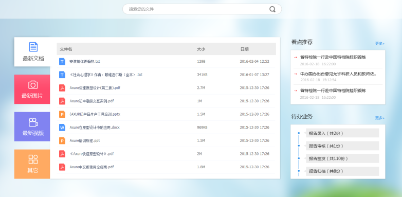Screen dimensions: 402x197
Task: Open 报告审核（共1份） task
Action: click(342, 146)
